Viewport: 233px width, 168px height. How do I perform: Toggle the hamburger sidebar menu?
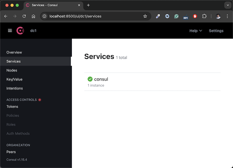pos(10,31)
